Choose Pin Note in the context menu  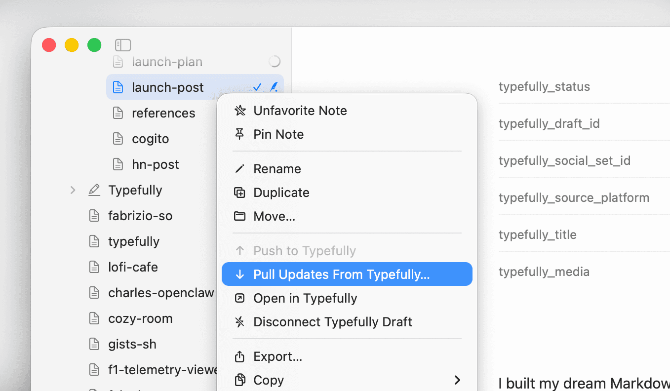347,134
